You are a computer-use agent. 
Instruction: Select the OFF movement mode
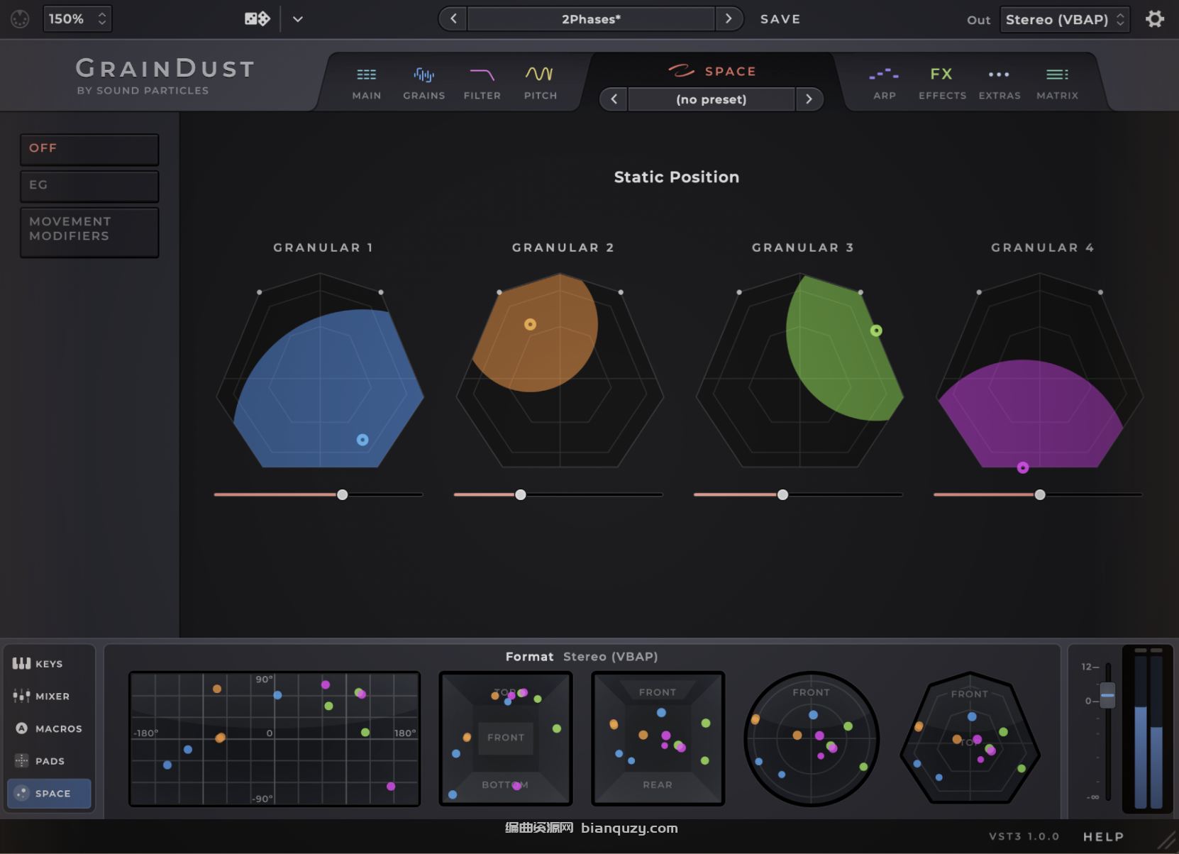[89, 149]
